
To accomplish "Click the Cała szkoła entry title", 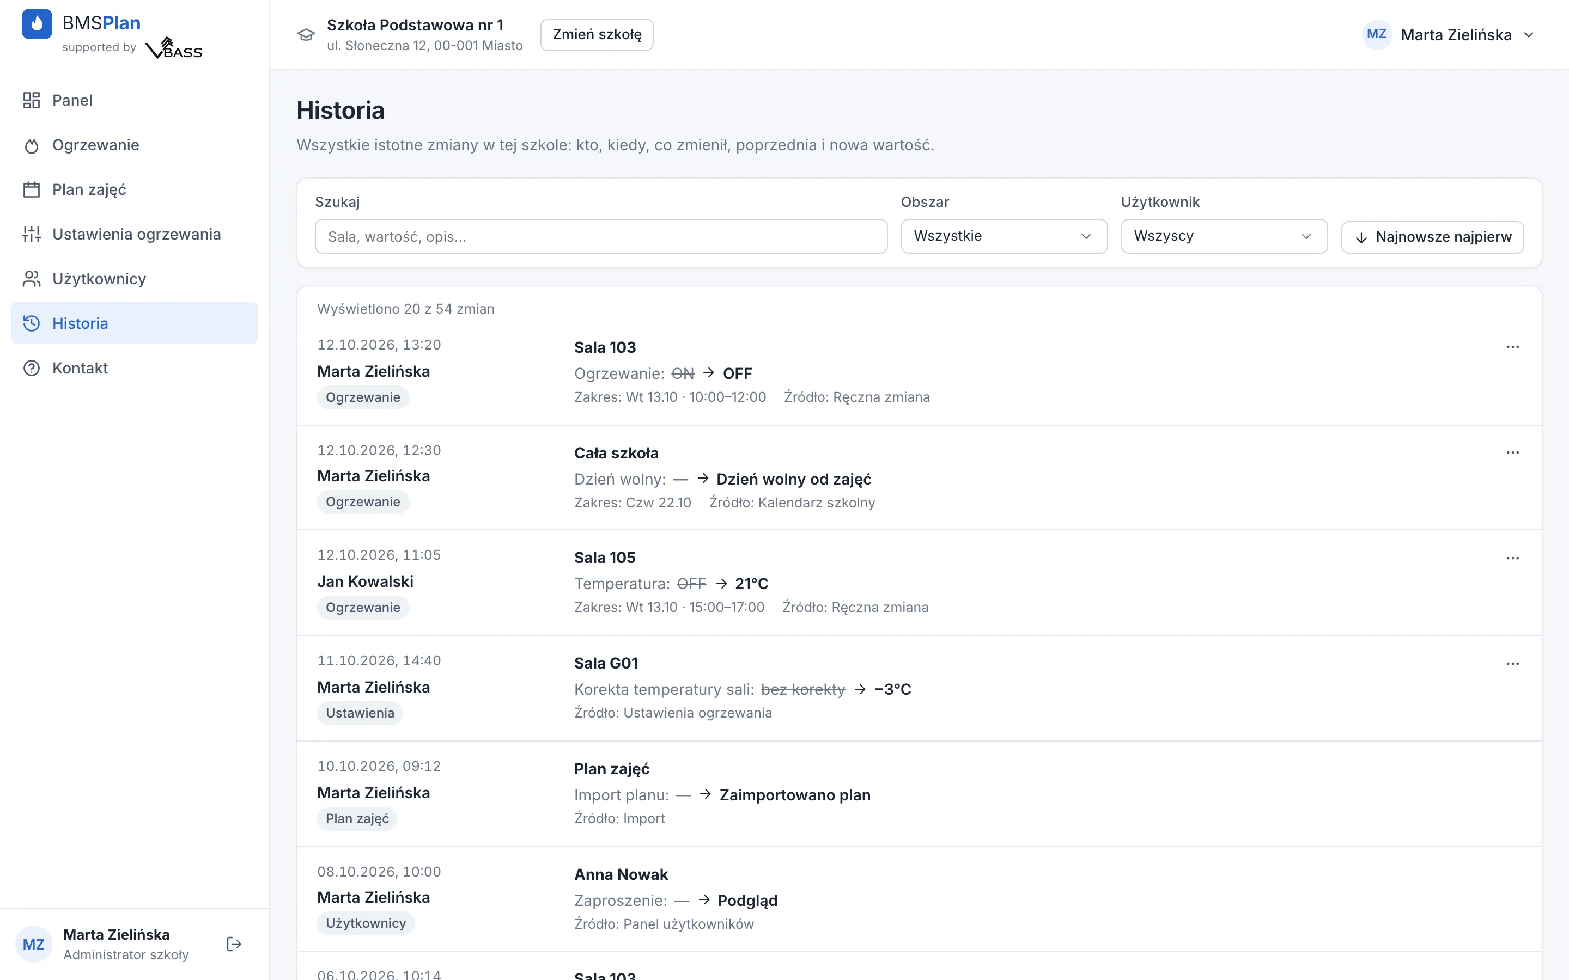I will [x=616, y=453].
